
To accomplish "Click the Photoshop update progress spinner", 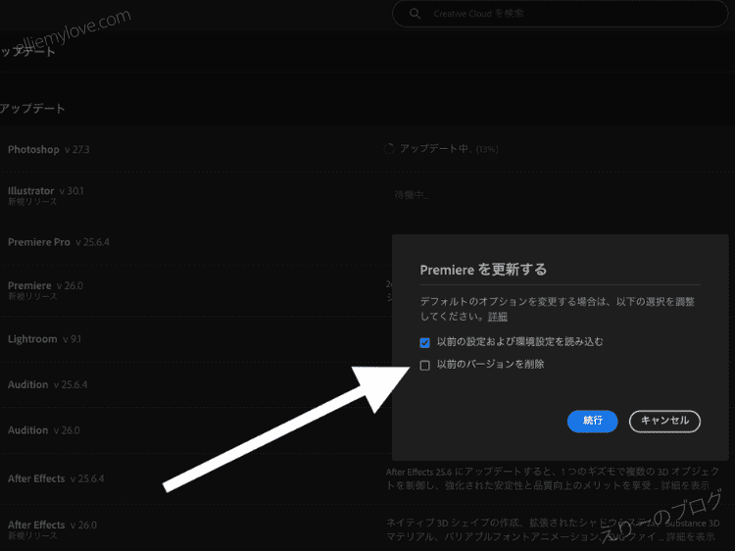I will (389, 149).
